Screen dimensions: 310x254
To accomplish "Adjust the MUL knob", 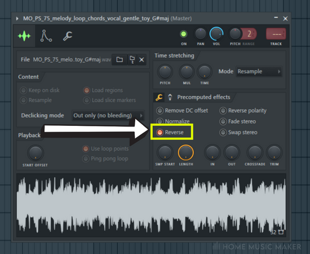I will coord(187,72).
